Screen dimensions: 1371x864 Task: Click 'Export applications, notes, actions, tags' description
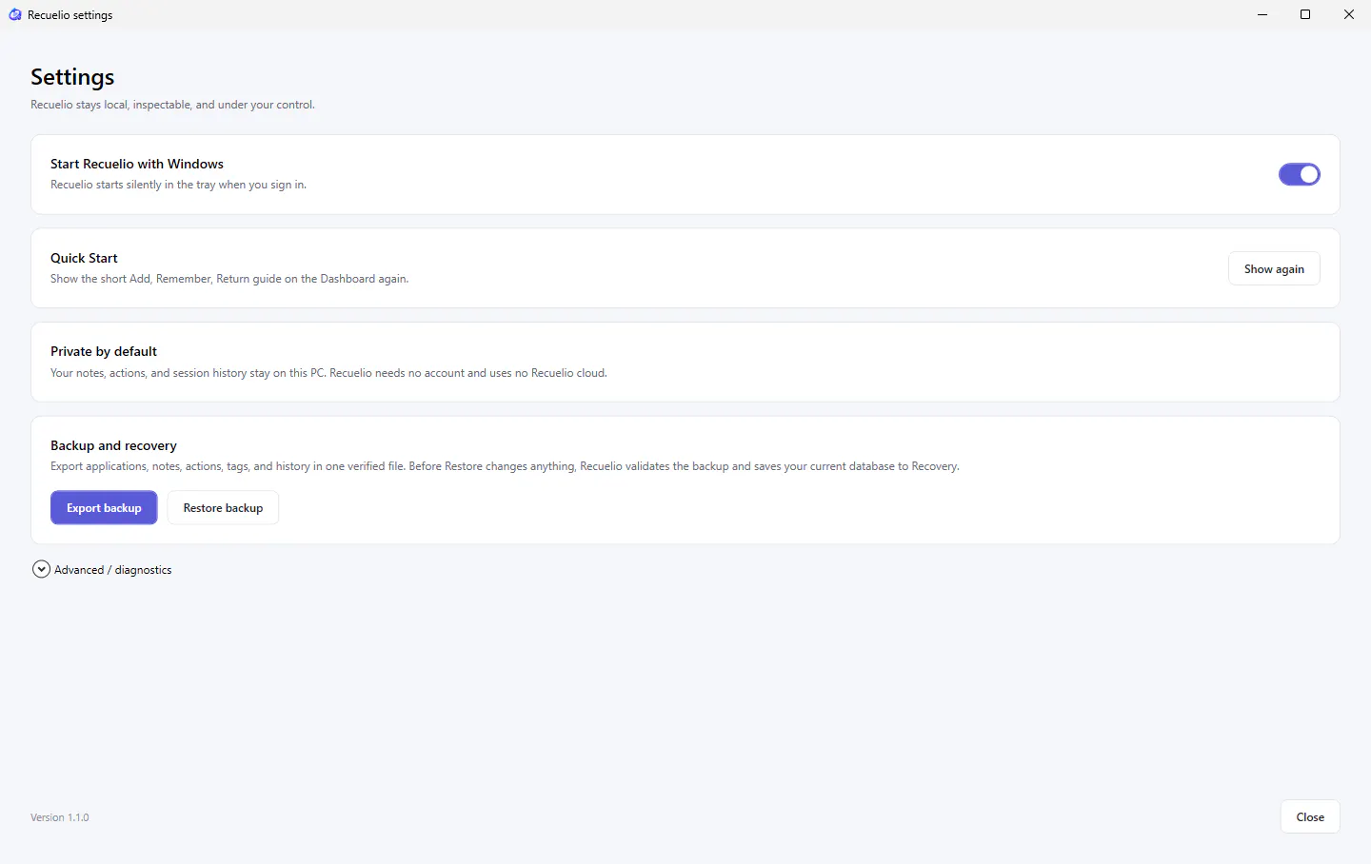(505, 466)
